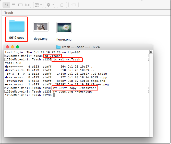Image resolution: width=171 pixels, height=144 pixels.
Task: Open the item arrangement dropdown
Action: click(x=38, y=5)
